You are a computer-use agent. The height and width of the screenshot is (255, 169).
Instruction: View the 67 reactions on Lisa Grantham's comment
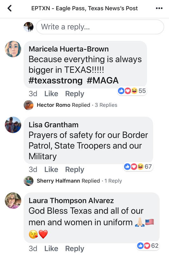coord(138,166)
